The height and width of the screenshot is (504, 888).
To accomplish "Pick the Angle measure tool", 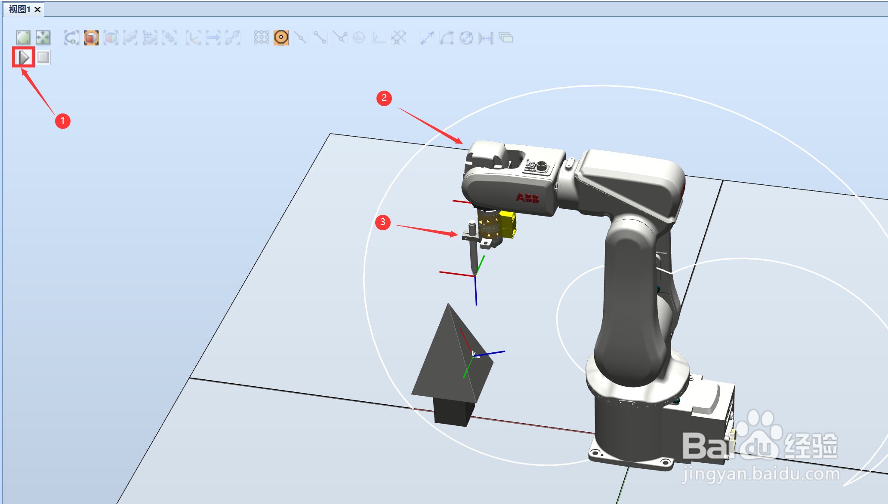I will tap(447, 38).
